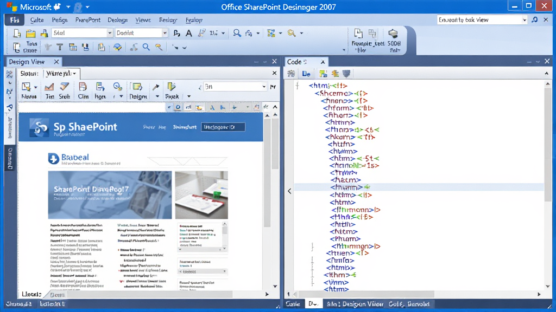Click the highlighted button in SharePoint page header
The height and width of the screenshot is (312, 556).
(x=223, y=127)
